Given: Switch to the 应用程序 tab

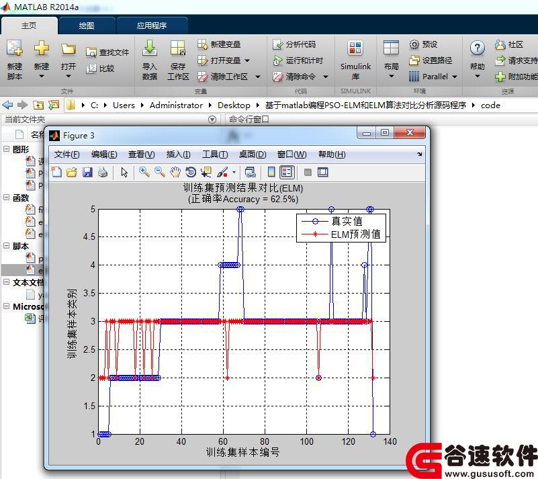Looking at the screenshot, I should point(152,26).
